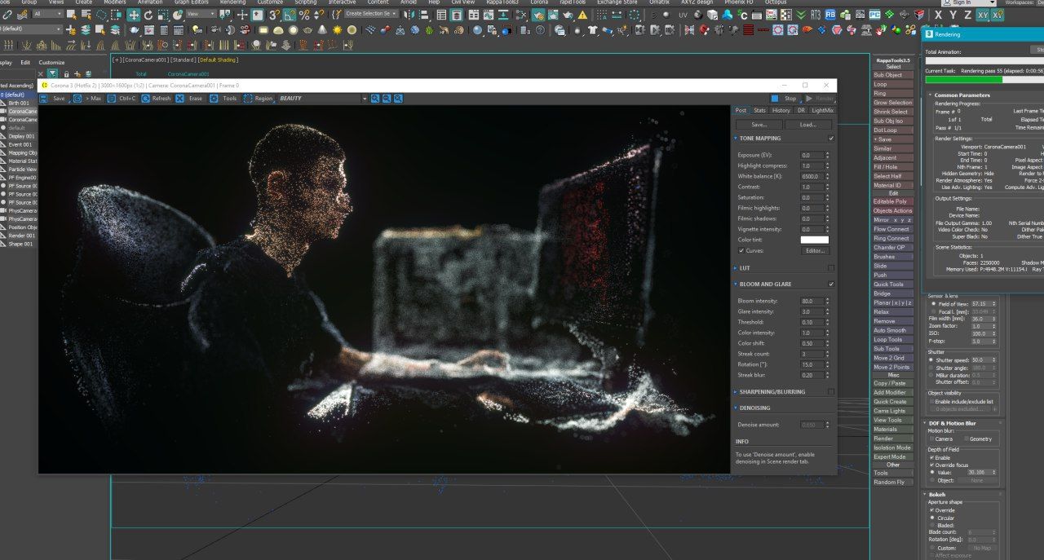Click the cone-shaped light icon in Corona toolbar
The height and width of the screenshot is (560, 1044).
322,29
